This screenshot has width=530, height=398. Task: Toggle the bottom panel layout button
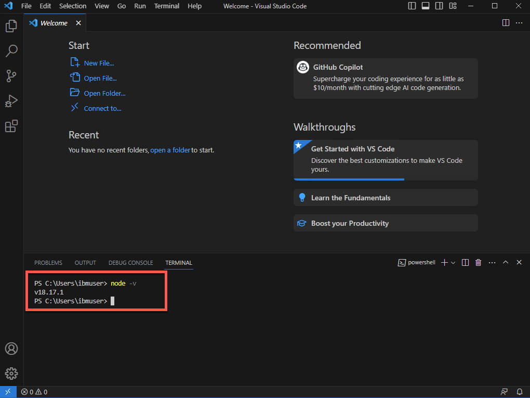(426, 6)
